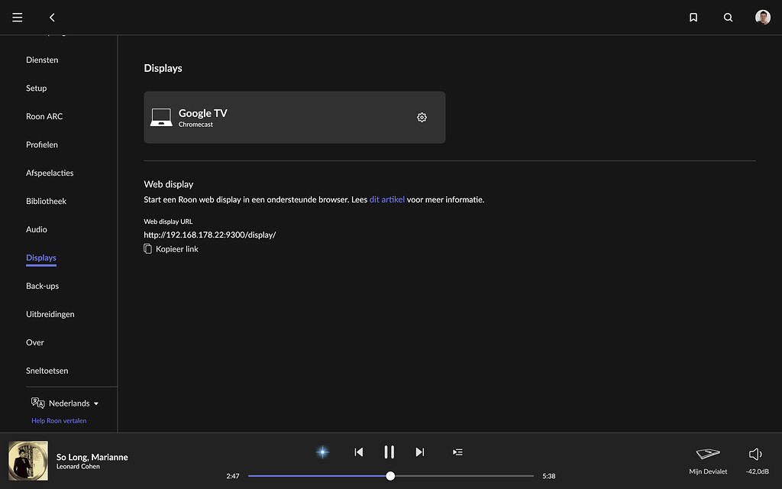Go back using the back arrow

(x=52, y=18)
